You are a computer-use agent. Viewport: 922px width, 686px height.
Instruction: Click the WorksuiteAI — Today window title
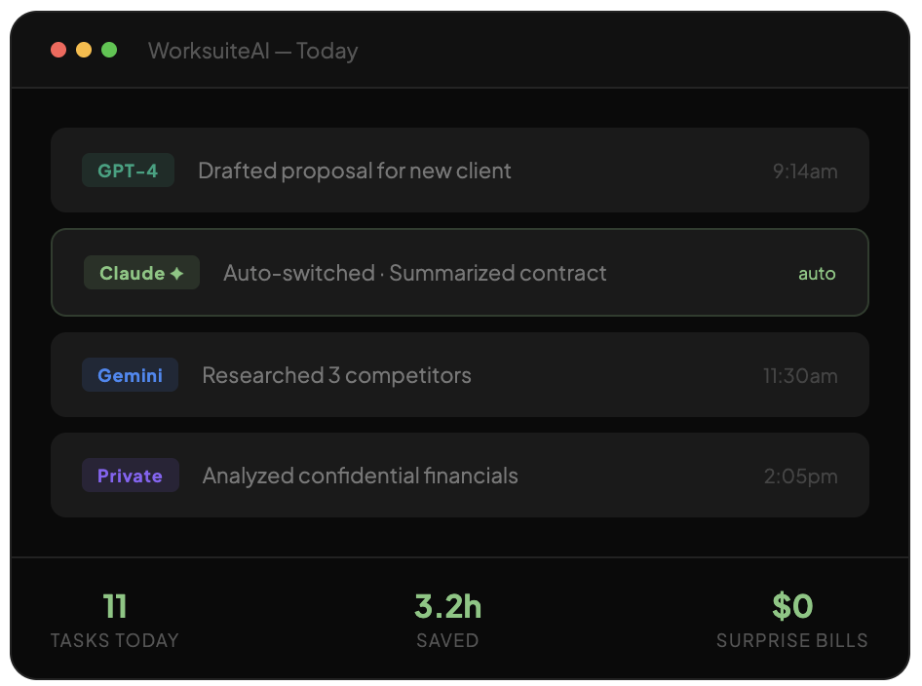252,51
